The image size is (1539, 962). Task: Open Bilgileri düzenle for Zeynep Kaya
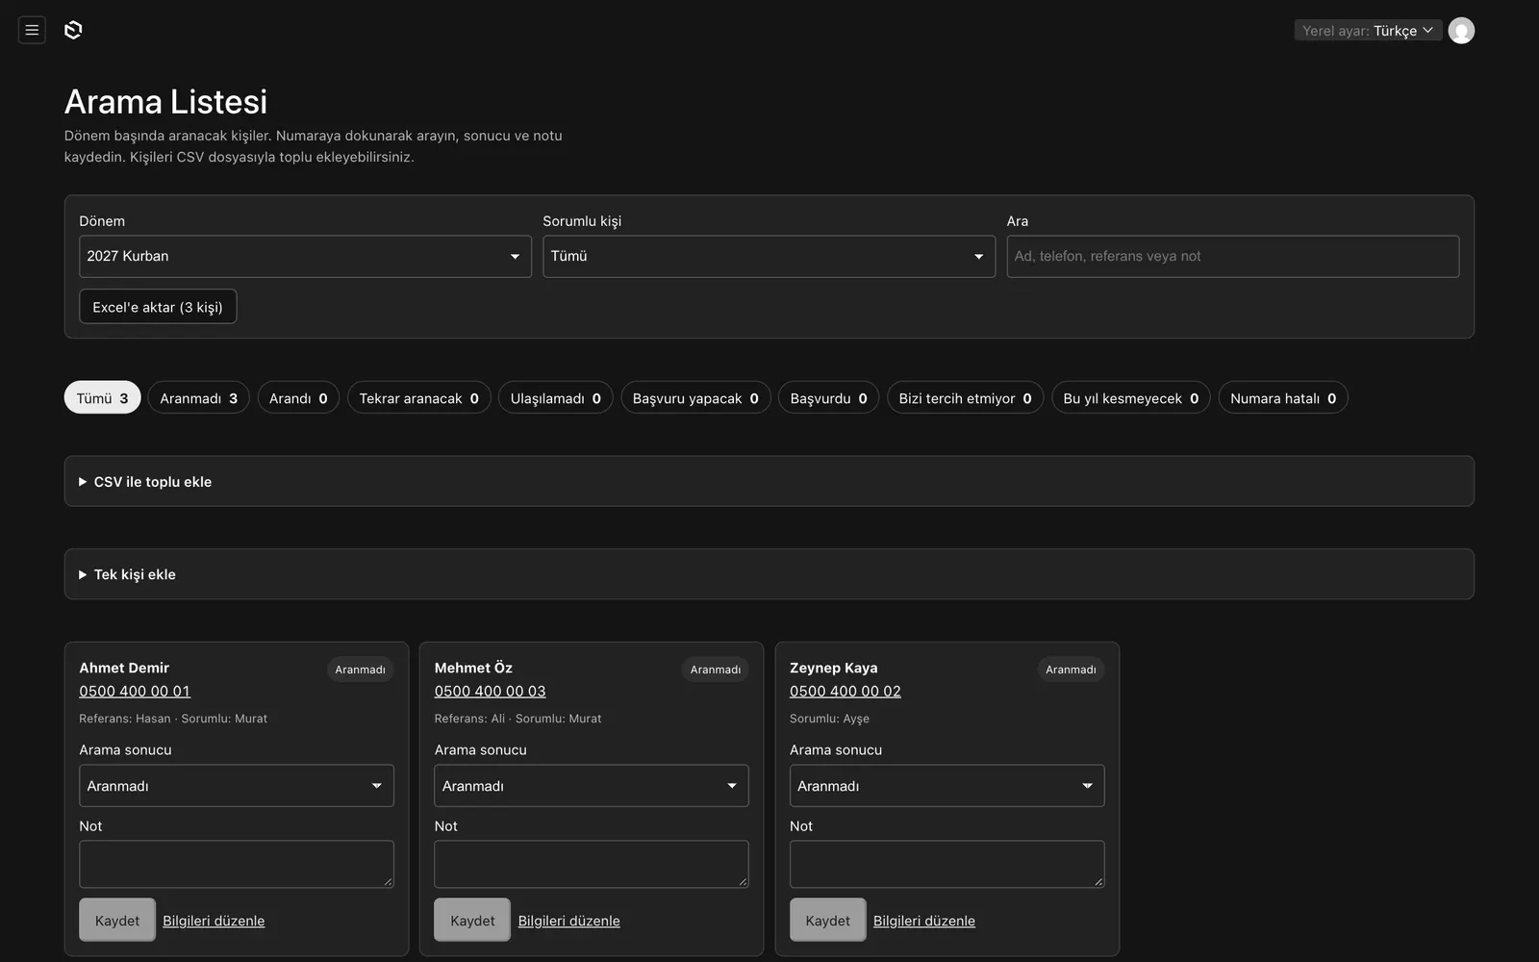click(x=924, y=921)
